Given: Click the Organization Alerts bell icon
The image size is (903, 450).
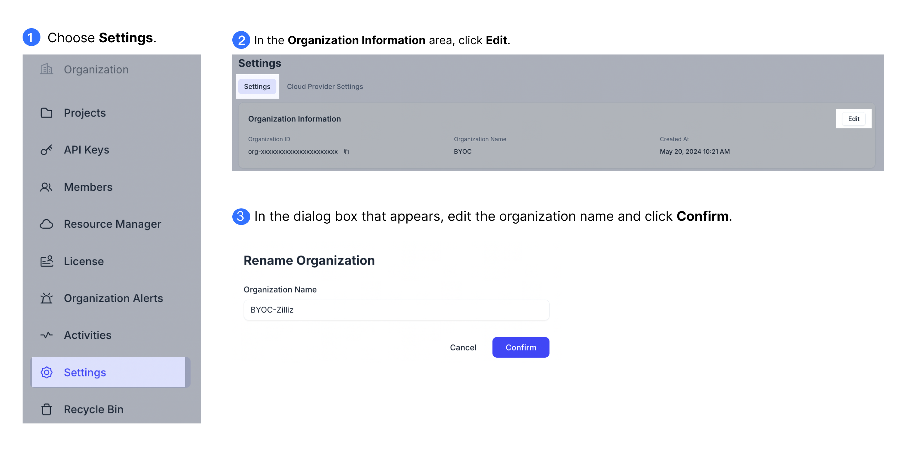Looking at the screenshot, I should pos(47,297).
